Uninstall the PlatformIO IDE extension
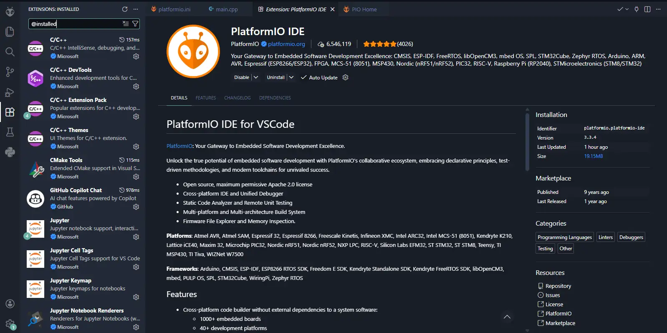667x333 pixels. (x=276, y=77)
